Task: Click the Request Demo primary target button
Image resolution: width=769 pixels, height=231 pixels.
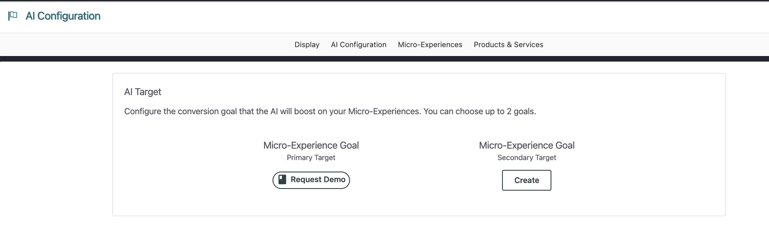Action: (x=311, y=180)
